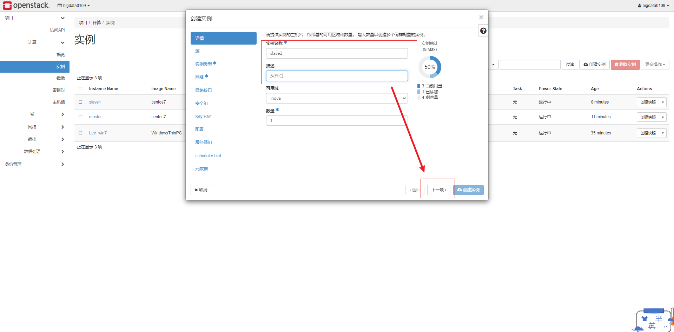Click the 下一项 button
The width and height of the screenshot is (674, 332).
click(x=438, y=190)
